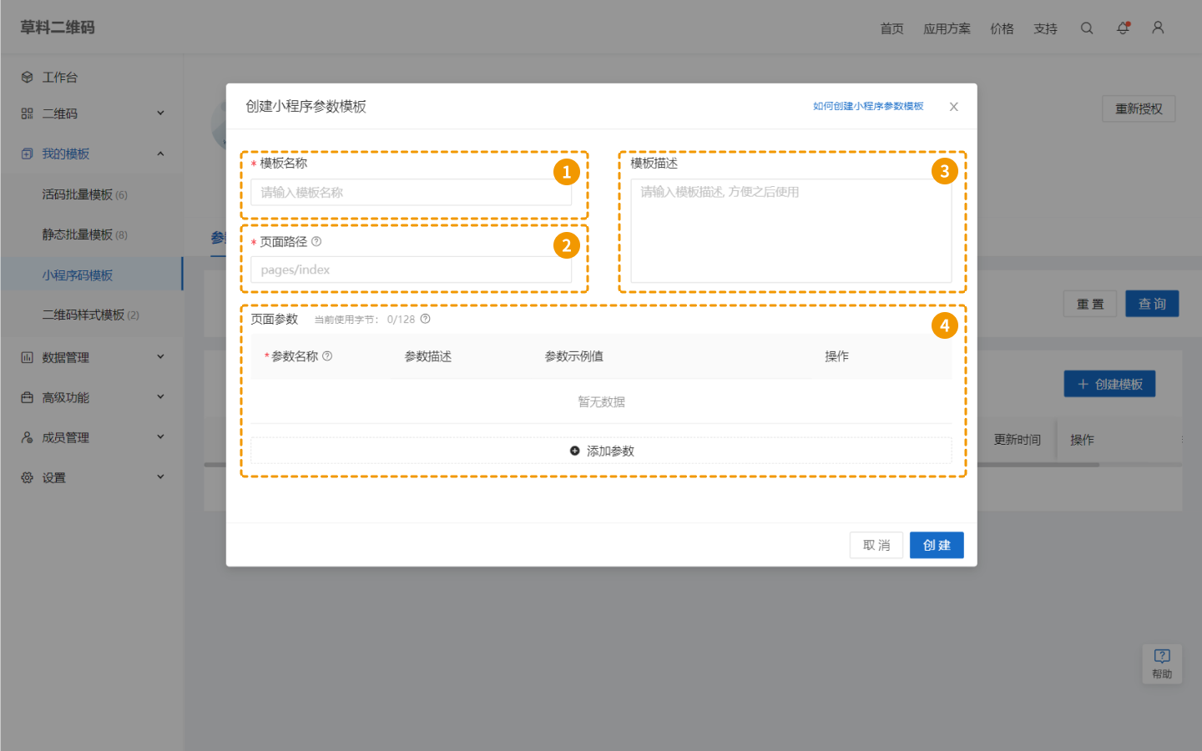This screenshot has height=751, width=1202.
Task: Expand the 设置 menu chevron
Action: [x=160, y=476]
